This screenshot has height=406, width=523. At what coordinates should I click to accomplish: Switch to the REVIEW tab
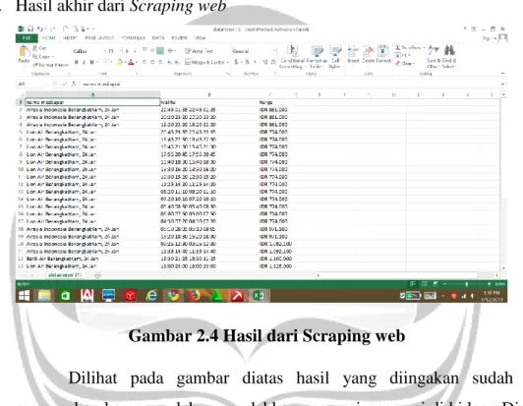180,38
